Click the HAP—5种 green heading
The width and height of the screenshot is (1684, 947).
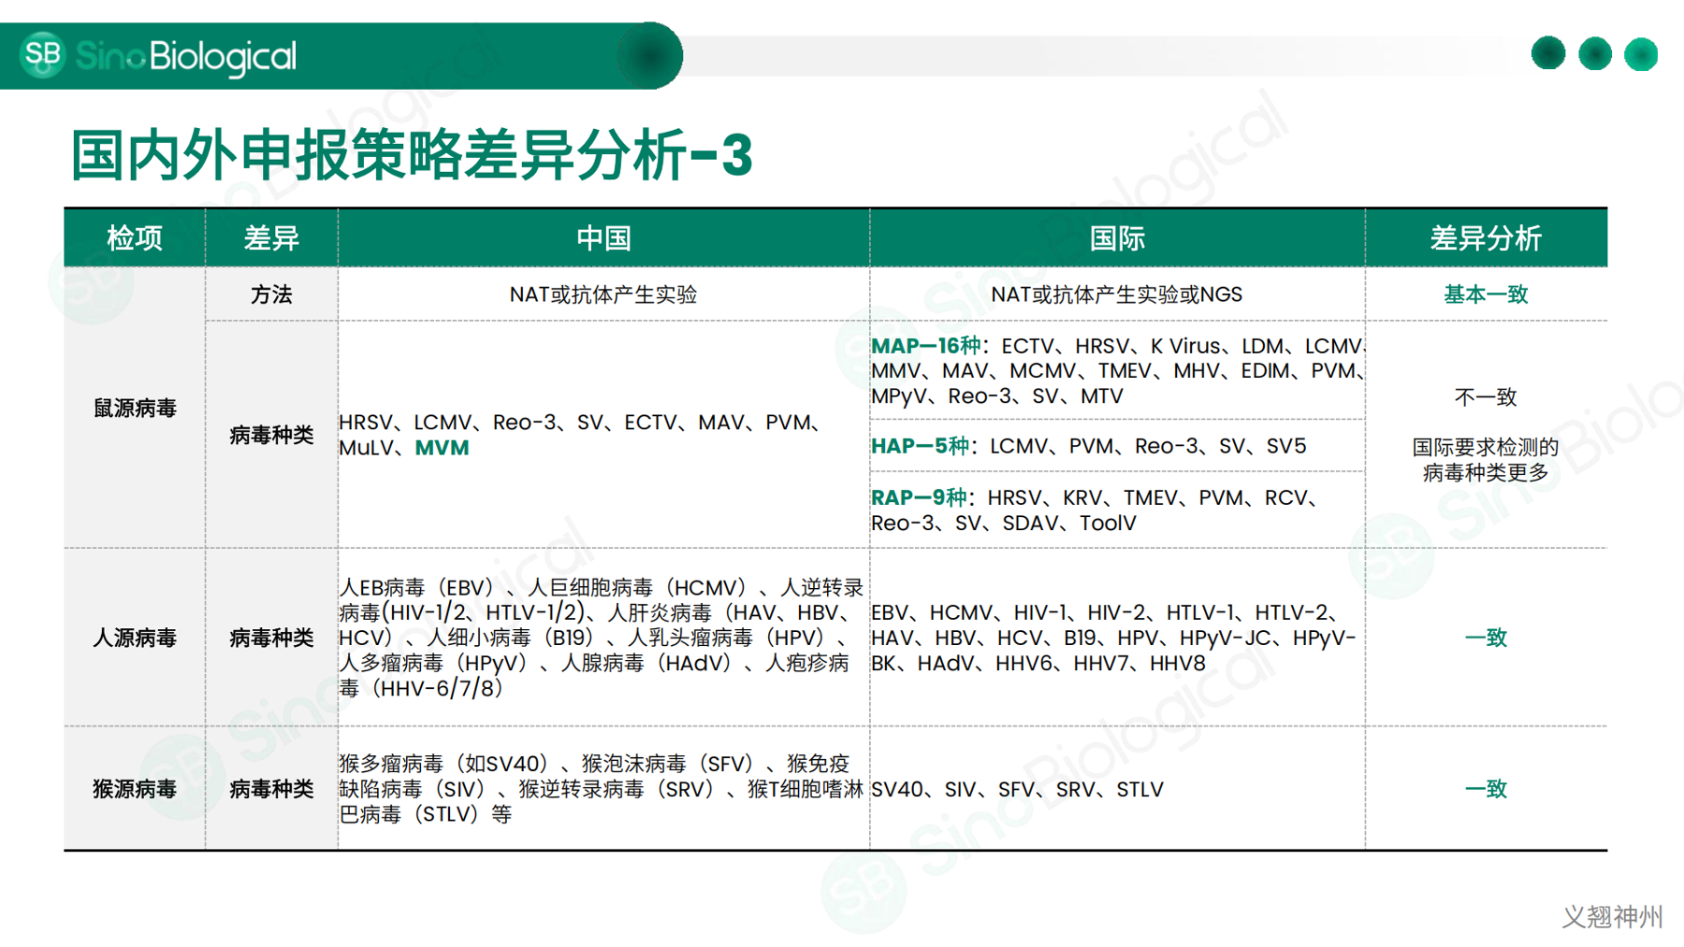(920, 446)
